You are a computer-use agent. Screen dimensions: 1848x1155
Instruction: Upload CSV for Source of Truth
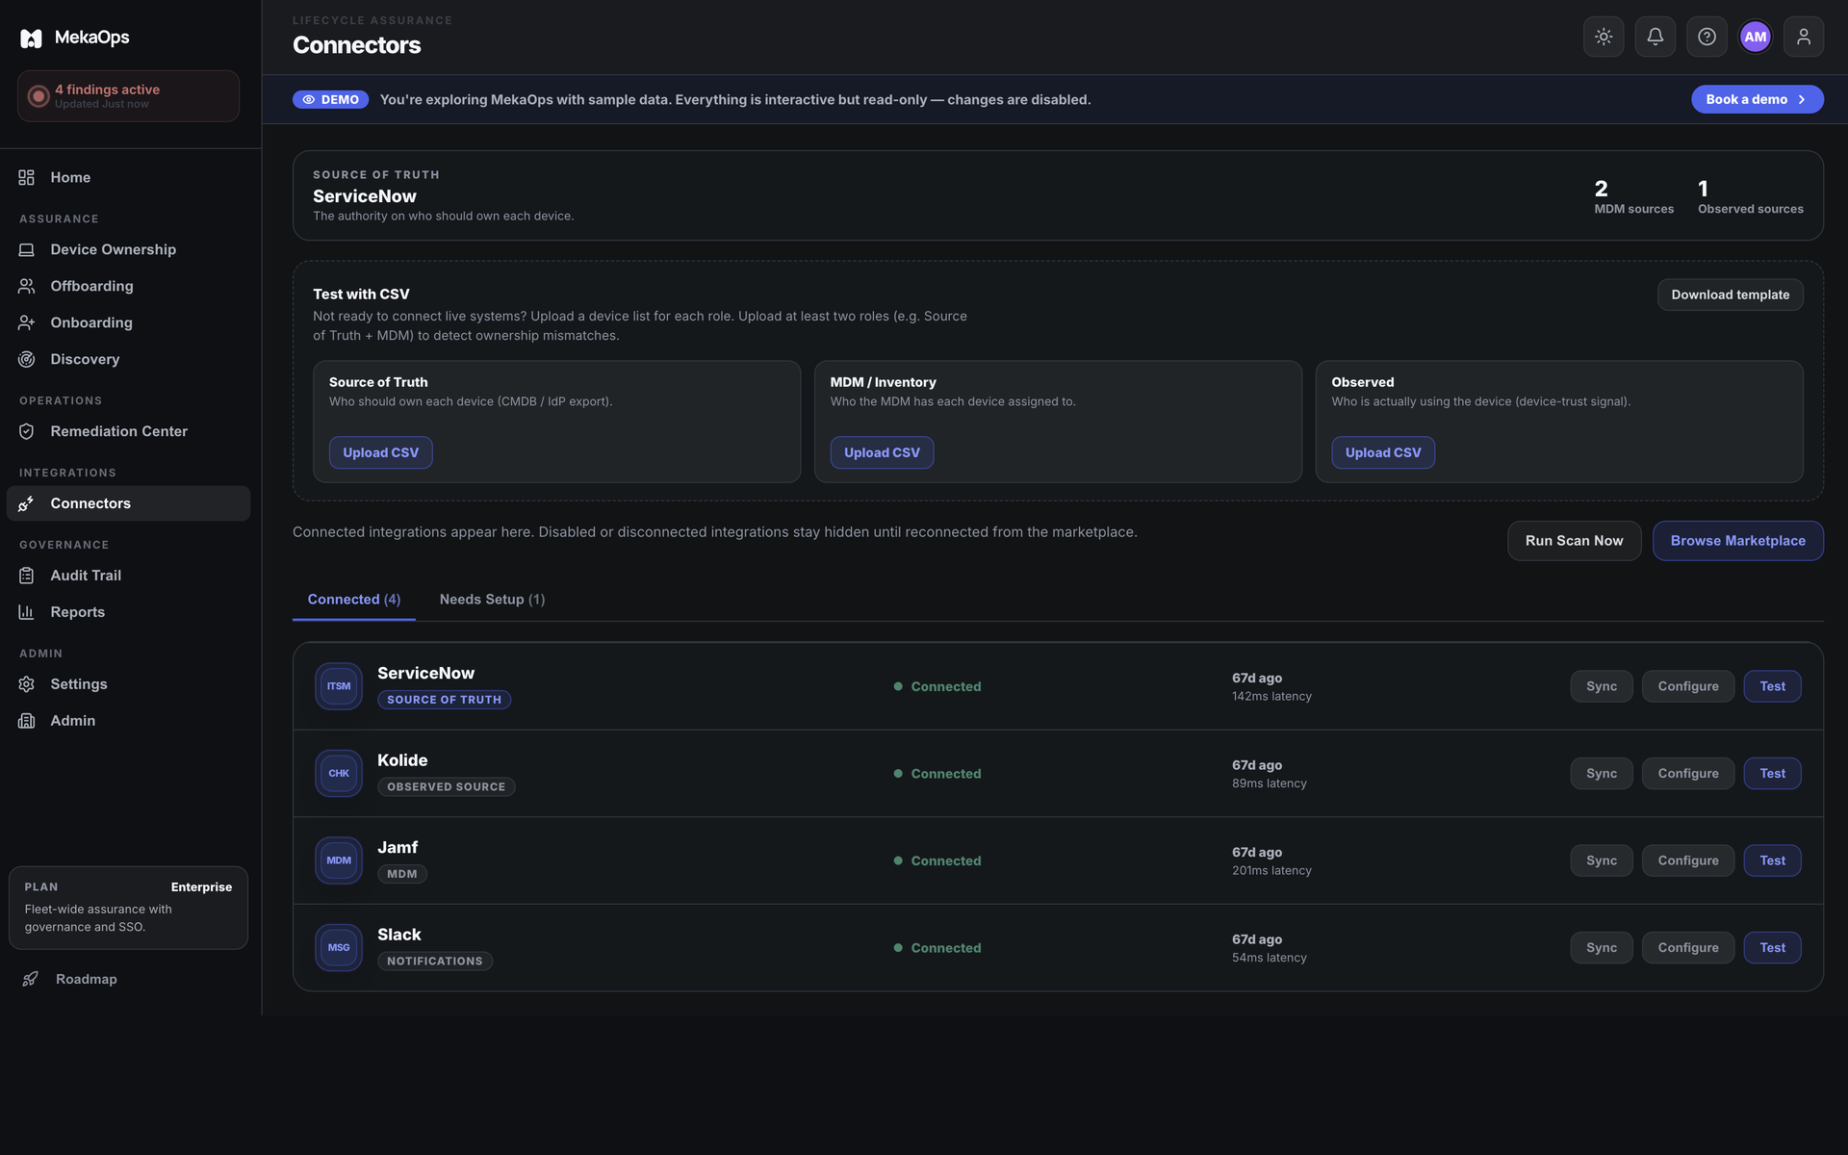click(380, 452)
